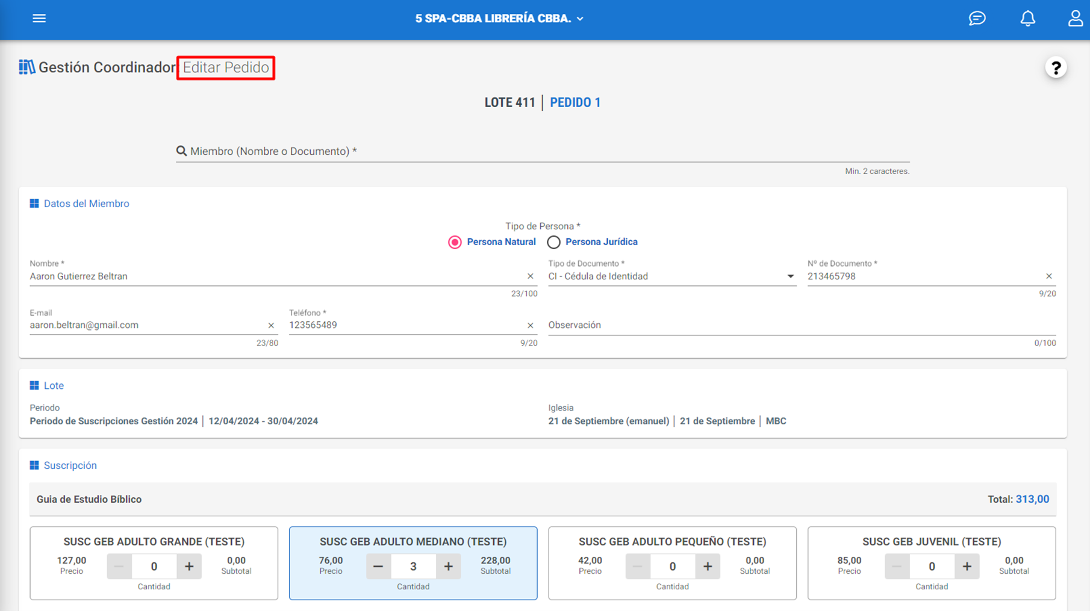This screenshot has width=1090, height=611.
Task: Click the Periodo de Suscripciones Gestión 2024 text
Action: pos(114,421)
